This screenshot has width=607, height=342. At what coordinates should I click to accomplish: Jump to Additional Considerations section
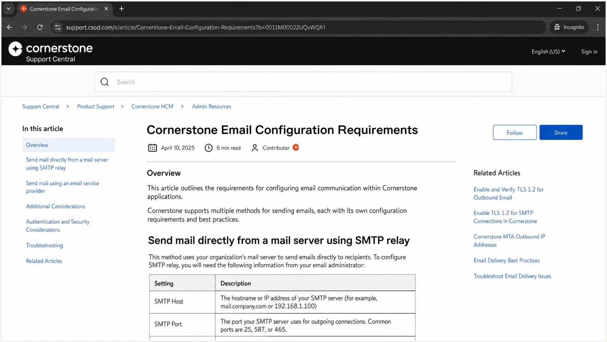point(56,206)
